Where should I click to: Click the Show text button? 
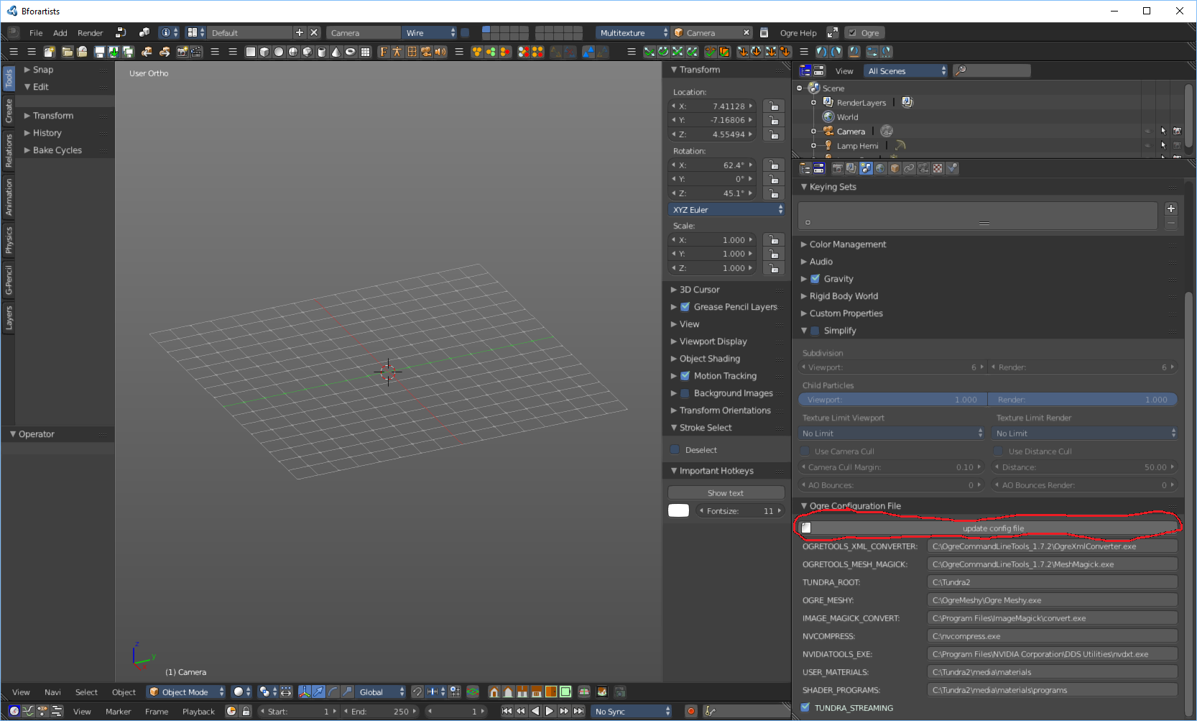(x=726, y=493)
